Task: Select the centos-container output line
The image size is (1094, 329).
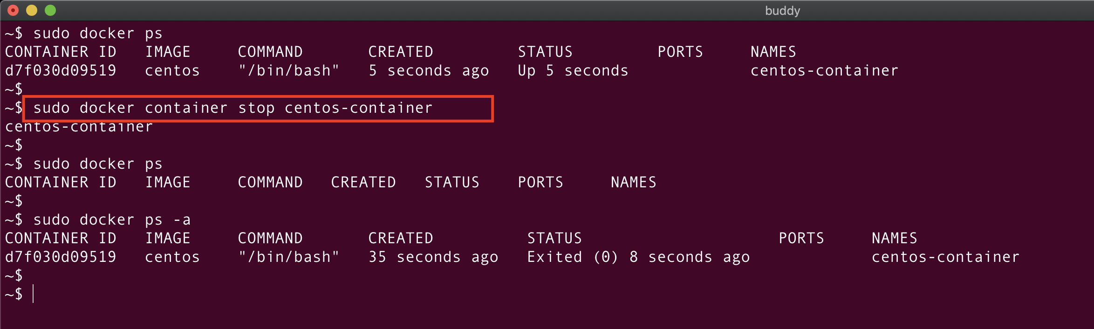Action: pos(78,126)
